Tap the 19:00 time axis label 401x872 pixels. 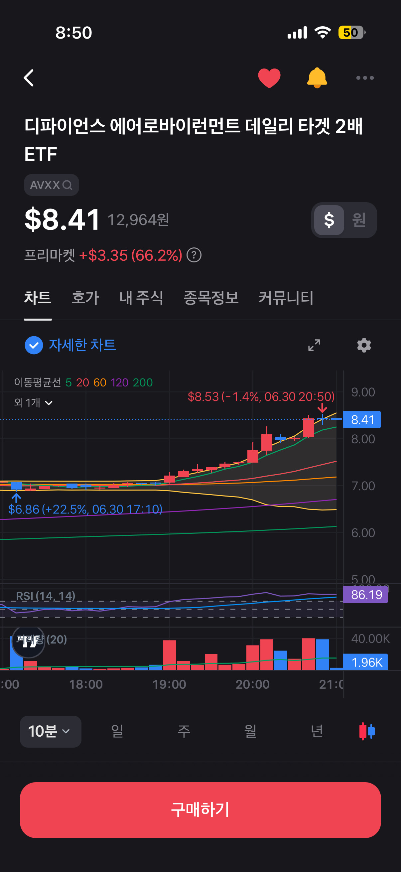(x=169, y=684)
